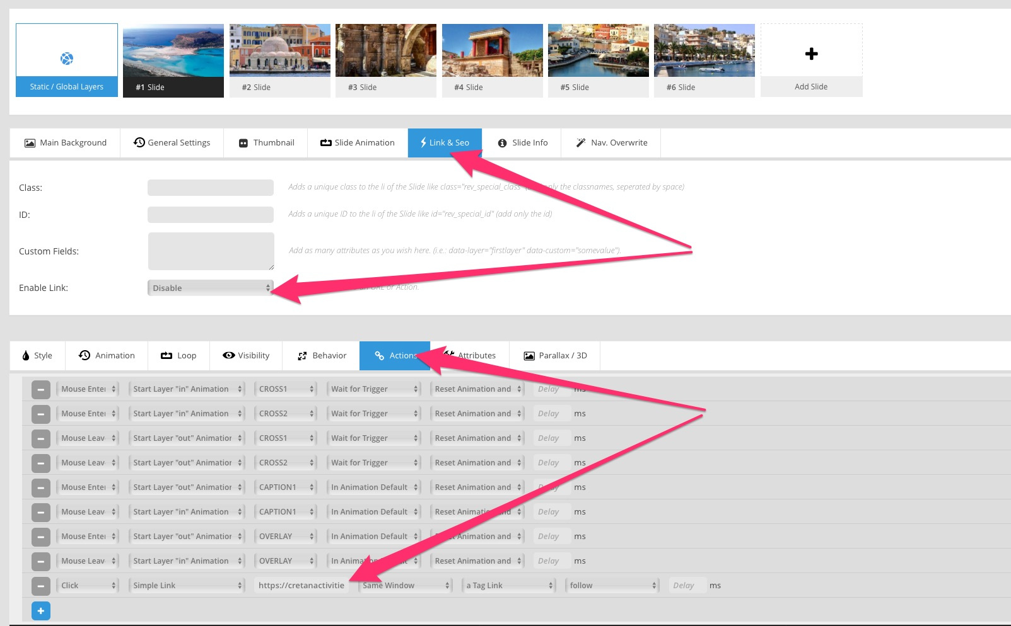Remove the Mouse Leave OVERLAY action row
Screen dimensions: 1011x626
click(41, 561)
